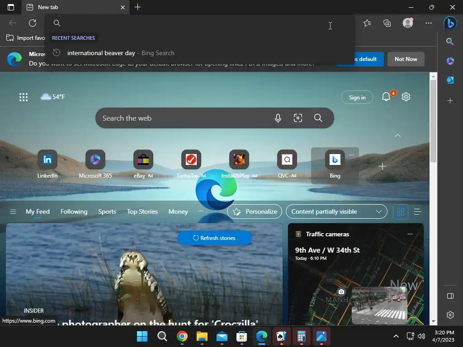Open the traffic camera street thumbnail
Image resolution: width=463 pixels, height=347 pixels.
[x=380, y=305]
